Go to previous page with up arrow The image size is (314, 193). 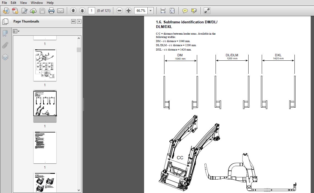tap(73, 11)
